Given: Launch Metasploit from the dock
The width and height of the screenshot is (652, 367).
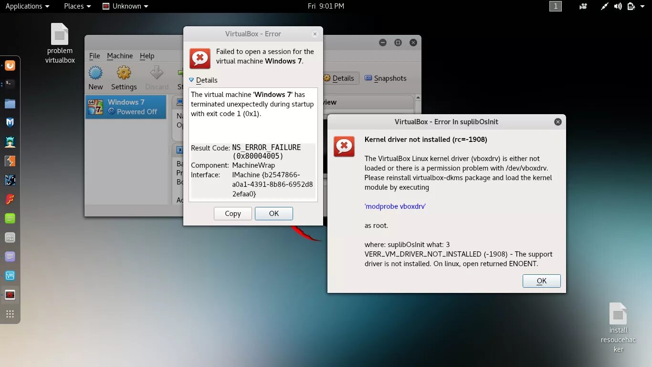Looking at the screenshot, I should click(x=10, y=123).
